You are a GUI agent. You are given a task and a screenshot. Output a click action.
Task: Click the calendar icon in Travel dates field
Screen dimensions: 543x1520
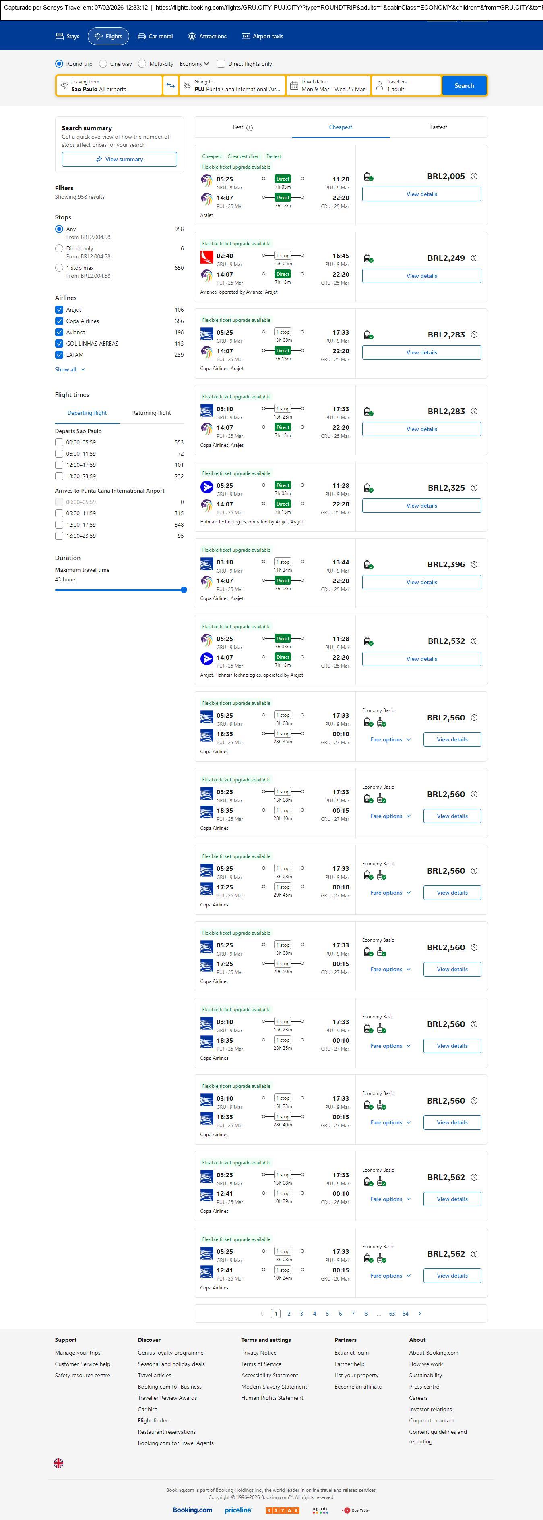(x=294, y=85)
